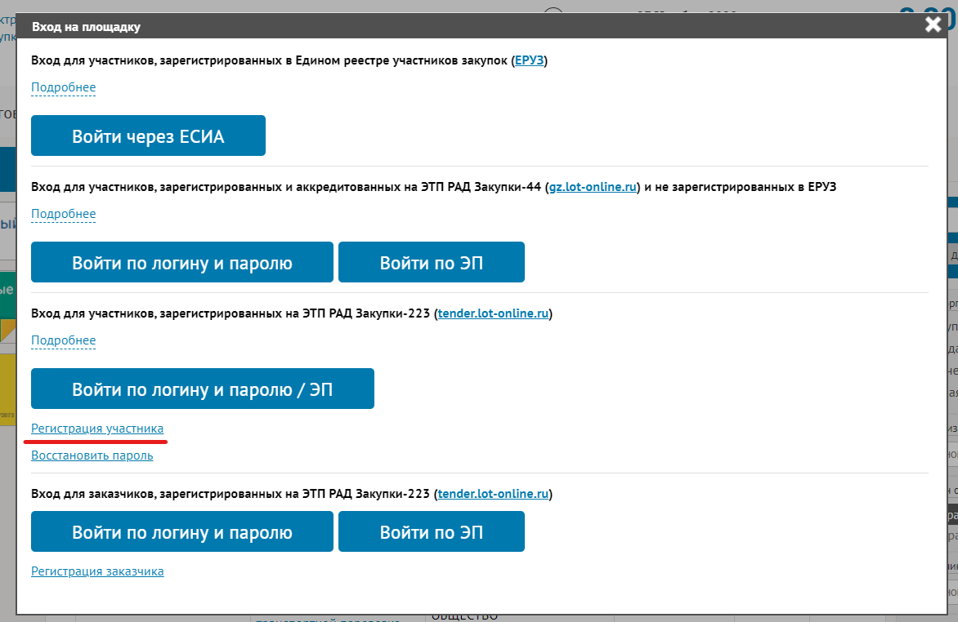Click the green banner behind the dialog
Image resolution: width=958 pixels, height=622 pixels.
pos(7,294)
